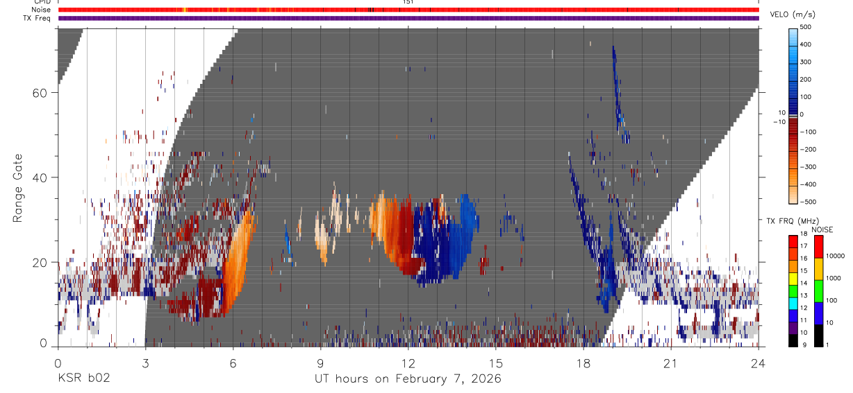Click the "VELO (m/s)" legend title
This screenshot has width=853, height=393.
click(x=793, y=15)
